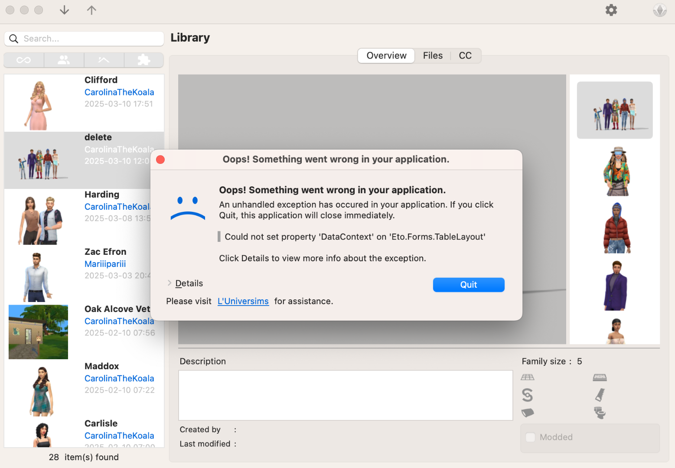Screen dimensions: 675x468
Task: Filter library by lots roof icon
Action: pos(104,60)
